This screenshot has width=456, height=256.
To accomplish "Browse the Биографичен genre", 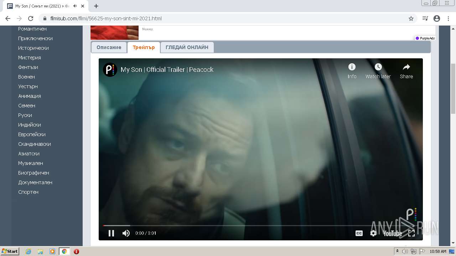I will pyautogui.click(x=33, y=173).
